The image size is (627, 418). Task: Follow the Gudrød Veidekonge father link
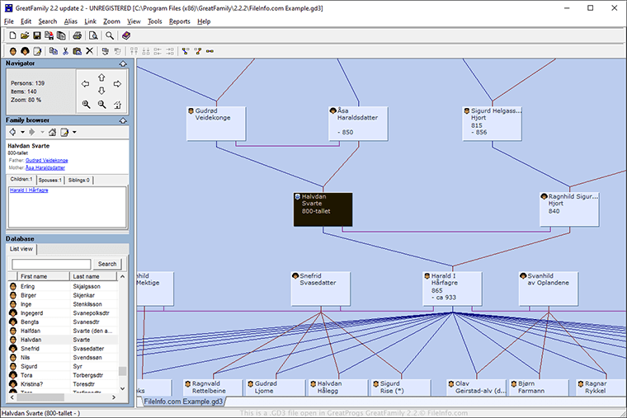click(48, 160)
